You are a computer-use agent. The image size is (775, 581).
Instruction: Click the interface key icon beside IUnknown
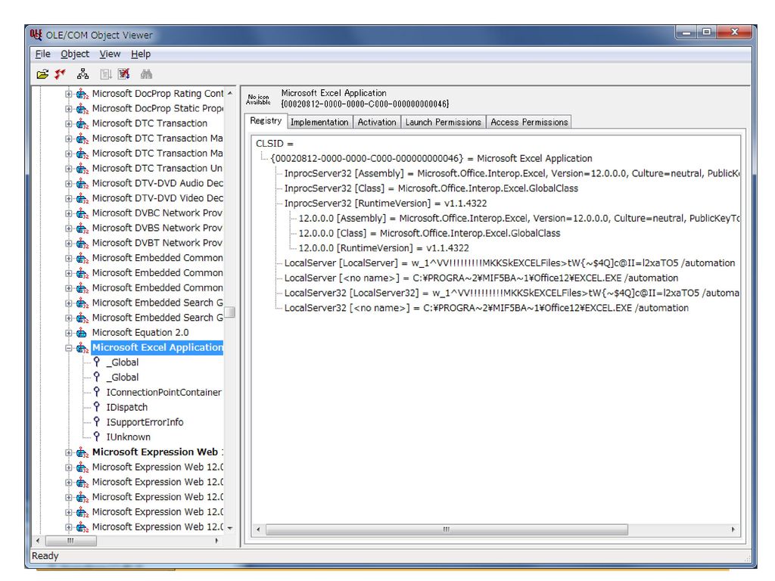click(97, 437)
